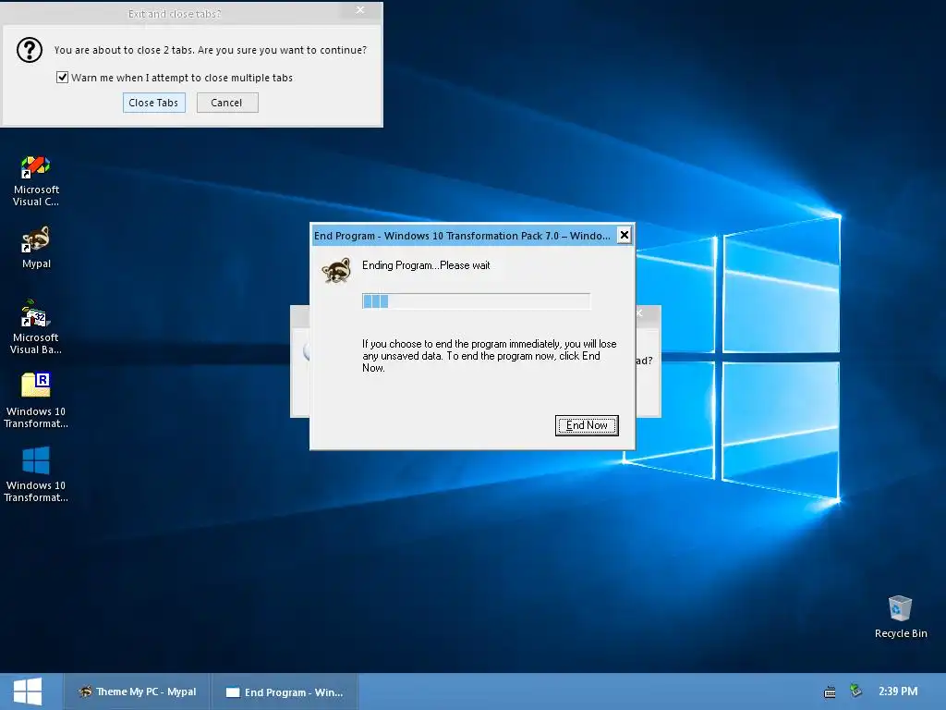Open the network tray icon near clock
The width and height of the screenshot is (946, 710).
pos(855,690)
